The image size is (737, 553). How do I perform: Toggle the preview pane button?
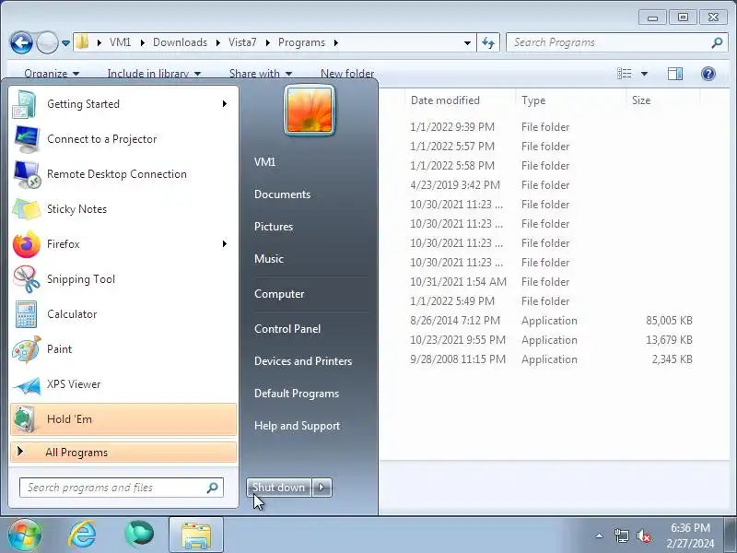click(x=675, y=74)
